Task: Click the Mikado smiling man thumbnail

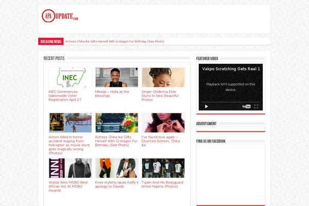Action: (x=117, y=77)
